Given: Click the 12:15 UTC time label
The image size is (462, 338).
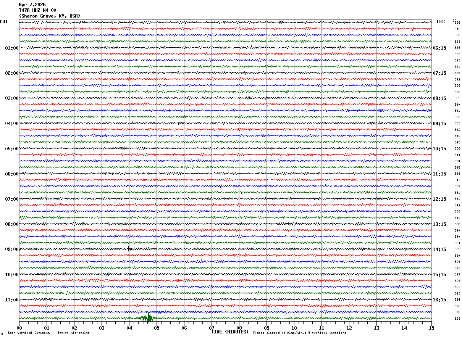Looking at the screenshot, I should pyautogui.click(x=439, y=199).
